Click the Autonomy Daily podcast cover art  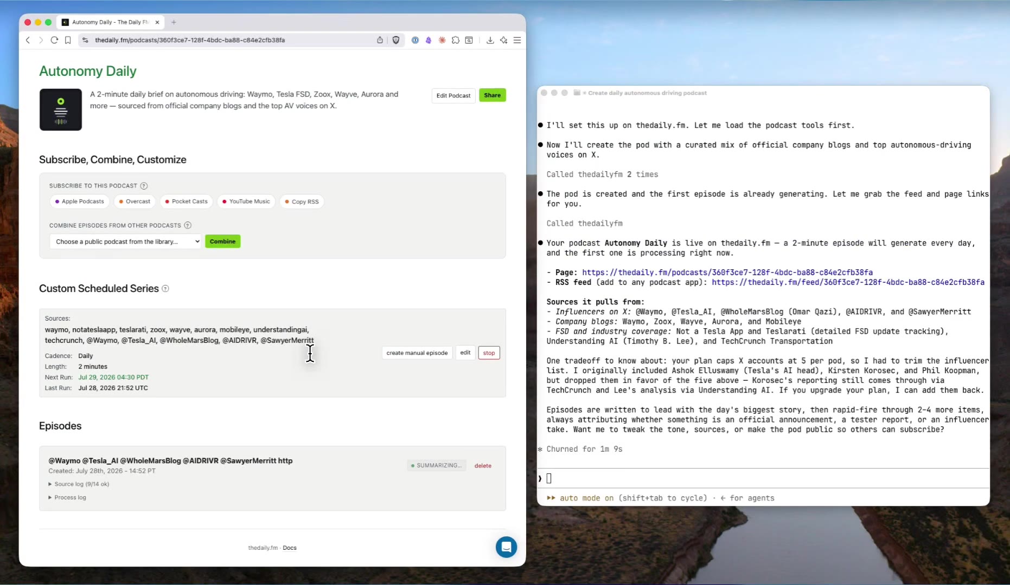point(61,109)
